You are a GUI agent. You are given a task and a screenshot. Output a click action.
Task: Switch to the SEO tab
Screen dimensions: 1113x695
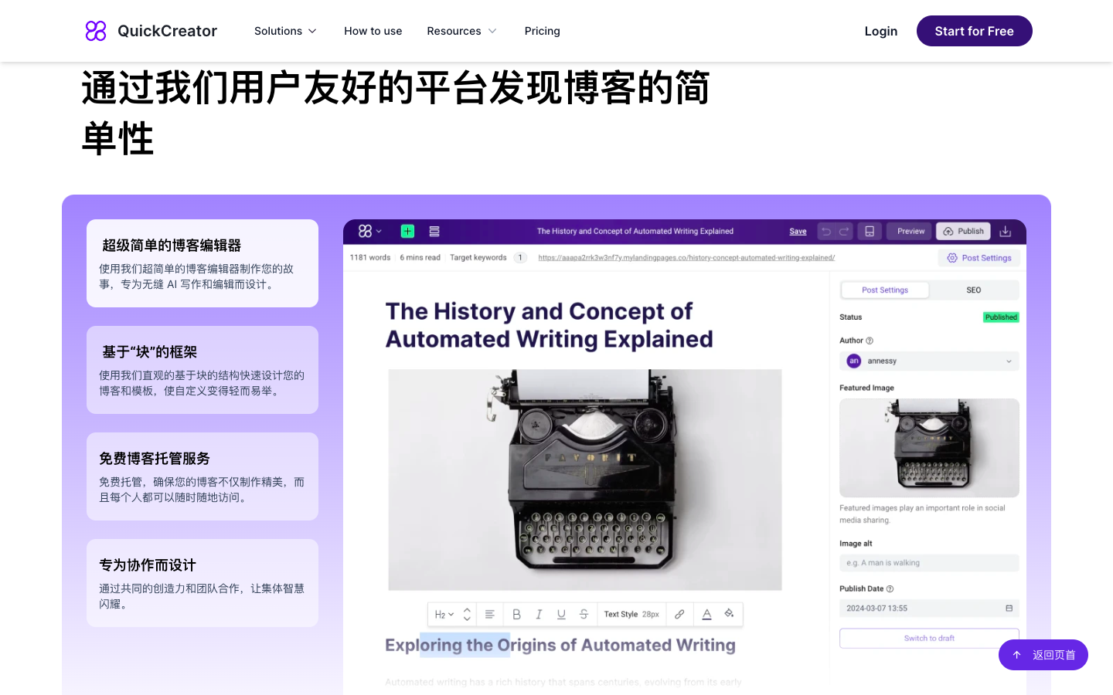tap(974, 290)
